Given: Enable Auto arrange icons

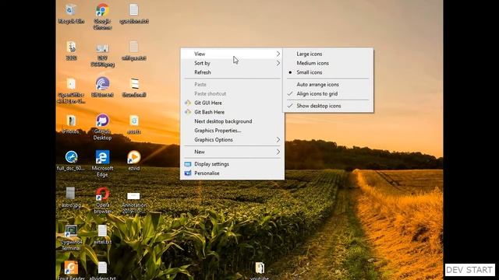Looking at the screenshot, I should point(327,85).
